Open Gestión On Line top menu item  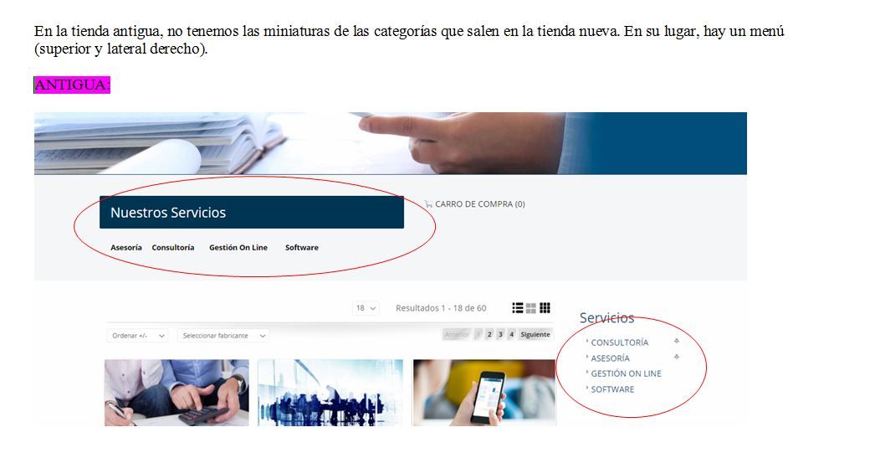pos(238,248)
